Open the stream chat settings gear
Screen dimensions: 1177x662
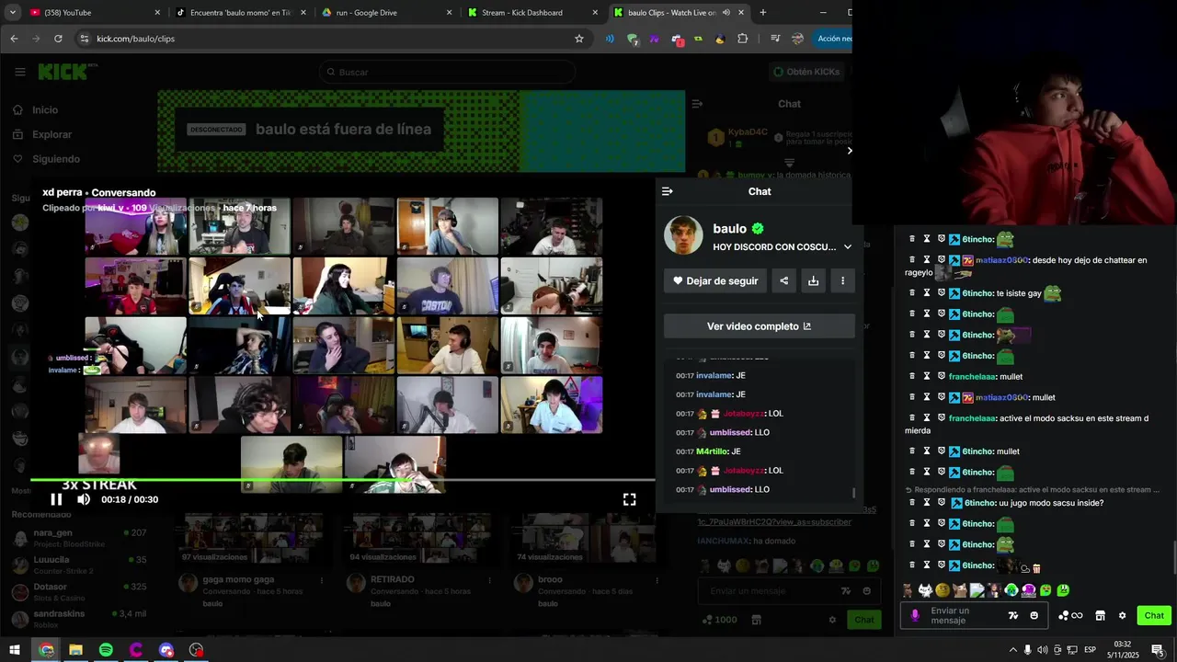pyautogui.click(x=1122, y=615)
